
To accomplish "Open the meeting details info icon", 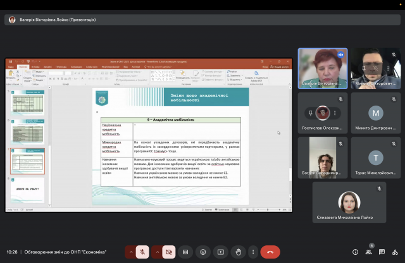I will tap(354, 252).
